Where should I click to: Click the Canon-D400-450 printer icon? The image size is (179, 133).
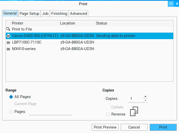pos(8,36)
